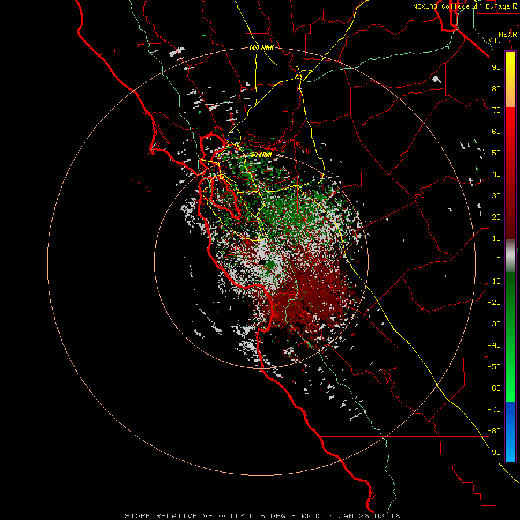Click the gray zero-velocity segment of color bar
Screen dimensions: 520x520
510,256
